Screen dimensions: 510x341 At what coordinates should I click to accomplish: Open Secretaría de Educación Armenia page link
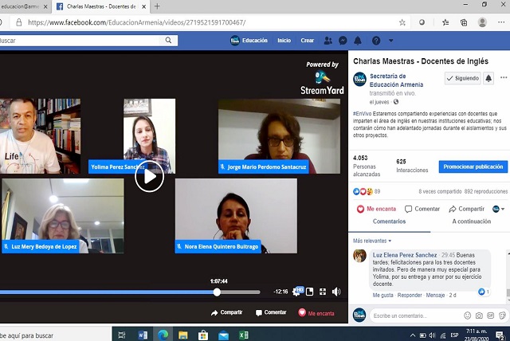click(396, 80)
